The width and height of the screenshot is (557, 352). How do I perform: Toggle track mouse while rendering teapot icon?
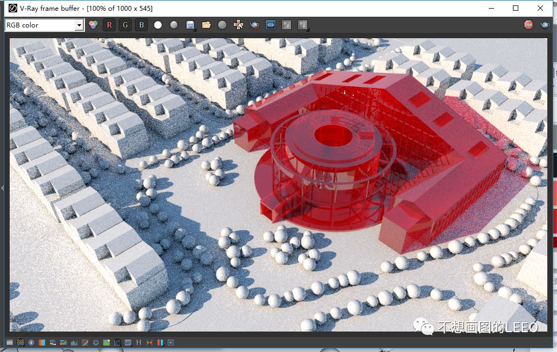click(254, 25)
